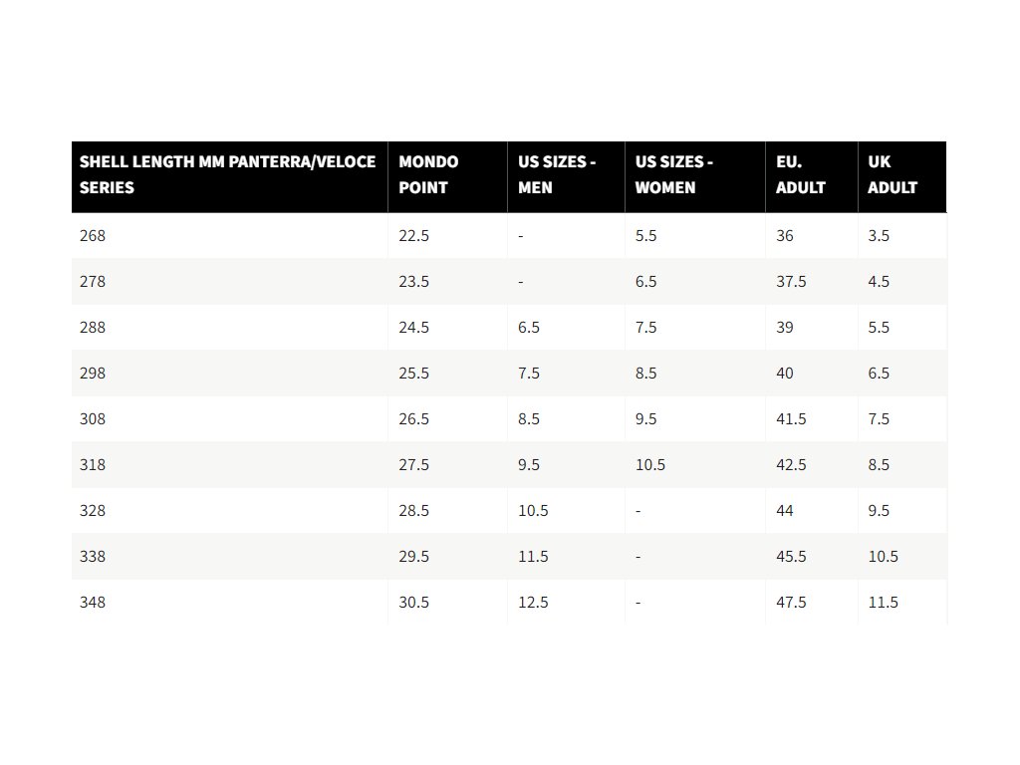Viewport: 1020px width, 765px height.
Task: Click US men's size 6.5 cell
Action: [529, 327]
